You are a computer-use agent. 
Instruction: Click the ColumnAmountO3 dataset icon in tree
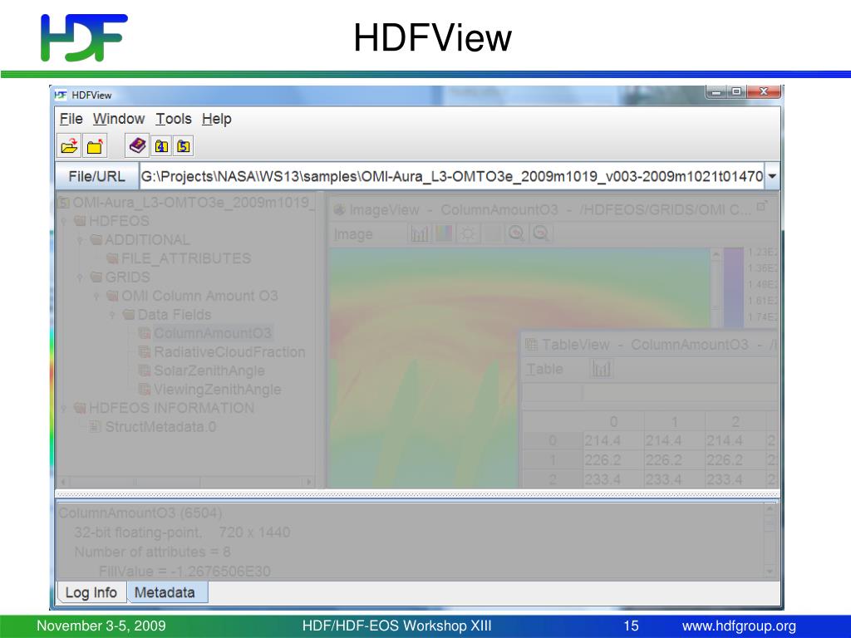pos(145,332)
